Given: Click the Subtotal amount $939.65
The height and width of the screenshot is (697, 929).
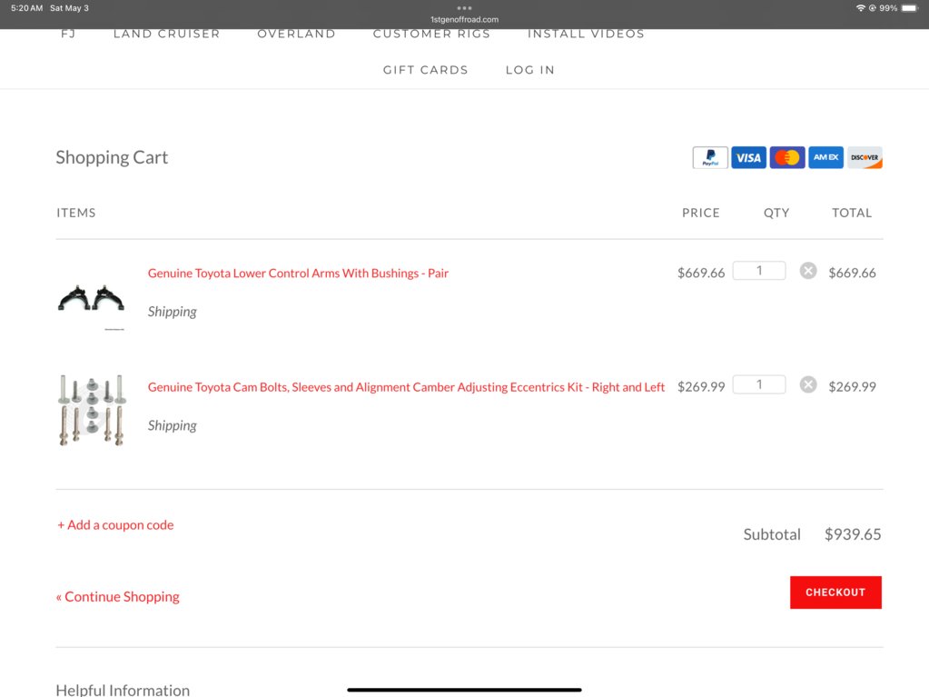Looking at the screenshot, I should point(853,534).
